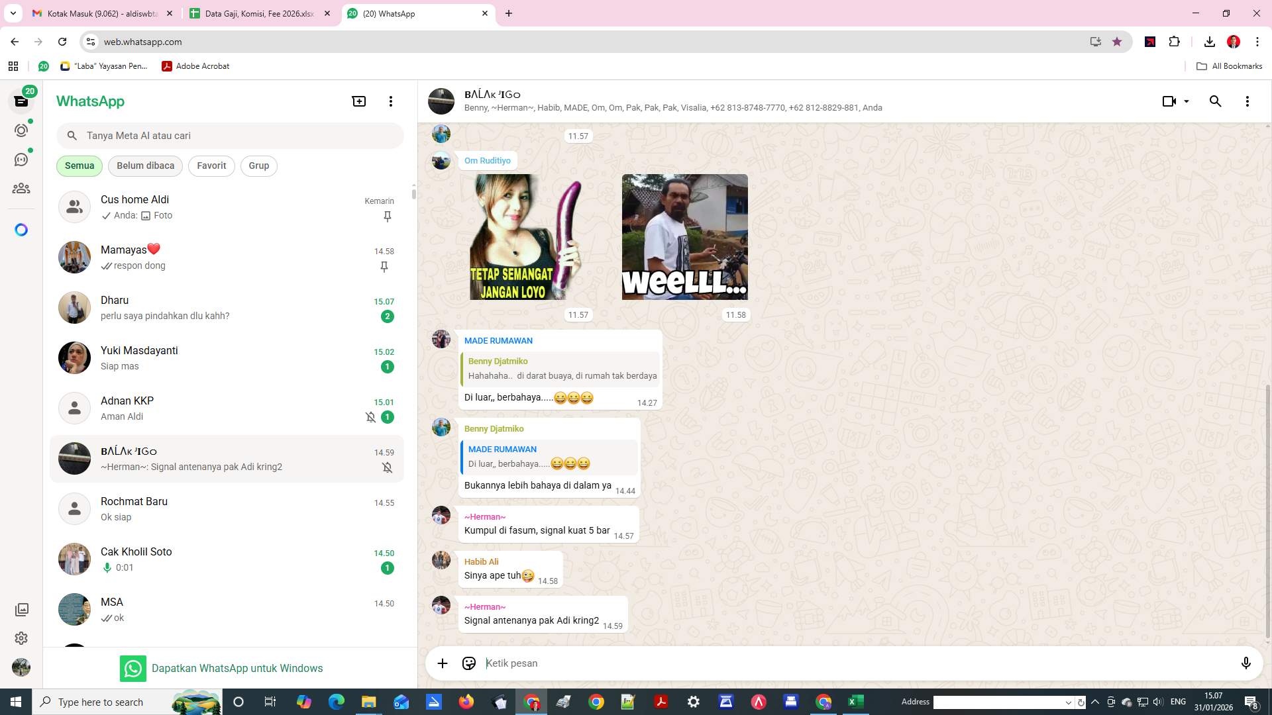1272x715 pixels.
Task: Start recording a voice message with the microphone
Action: (1246, 663)
